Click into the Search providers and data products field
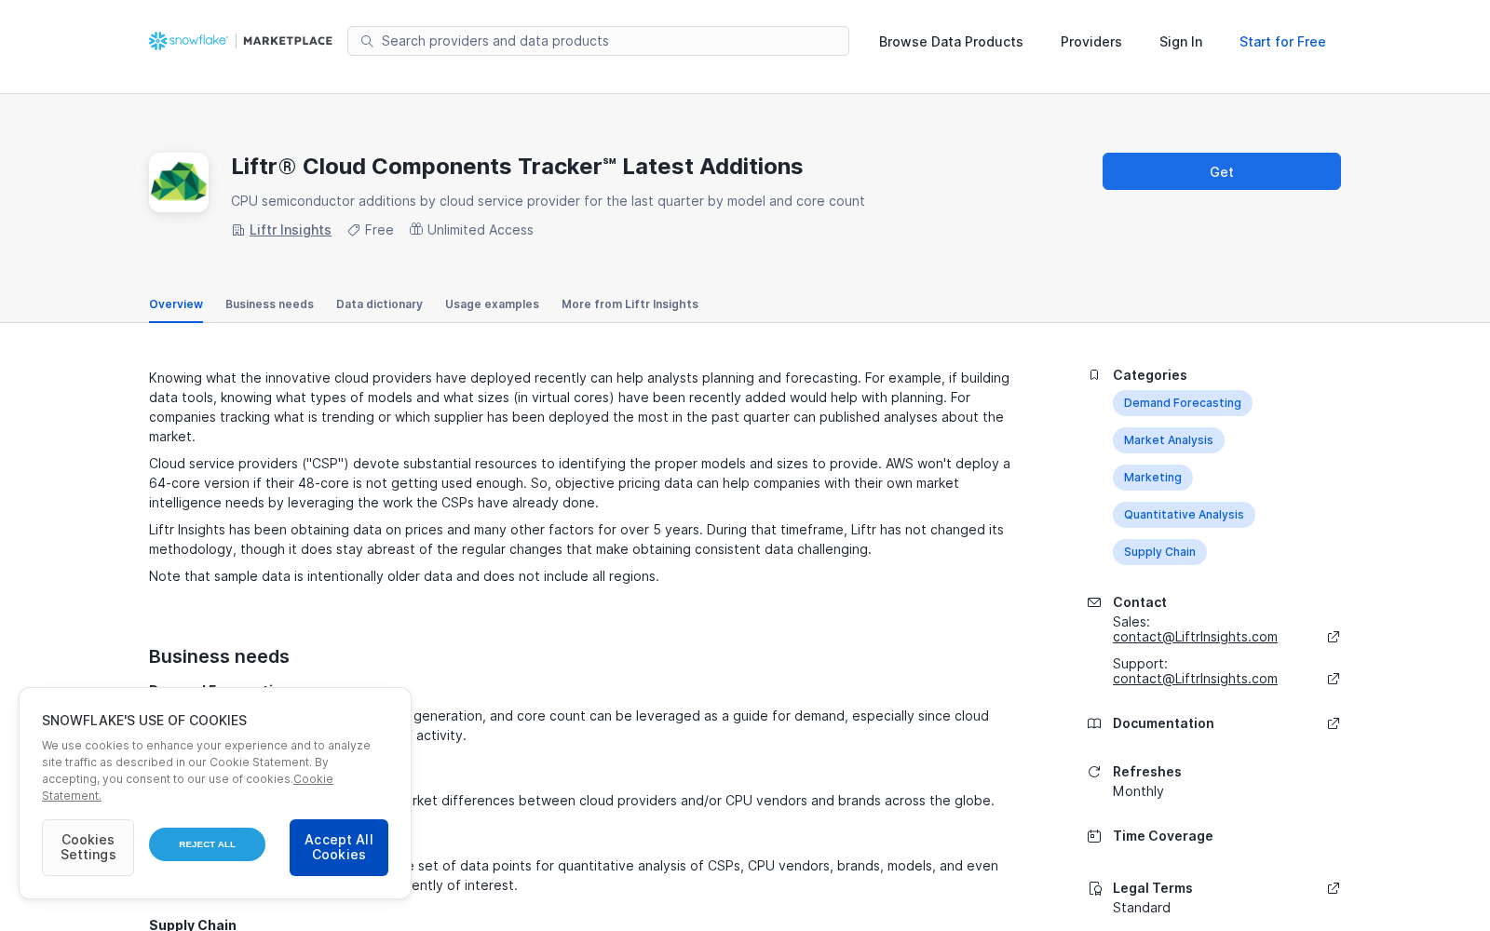 tap(598, 41)
